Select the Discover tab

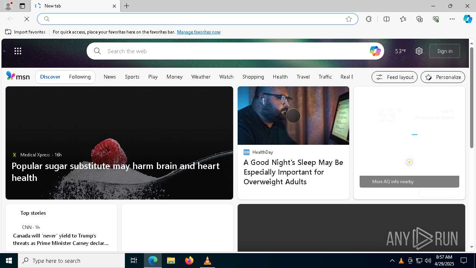50,77
